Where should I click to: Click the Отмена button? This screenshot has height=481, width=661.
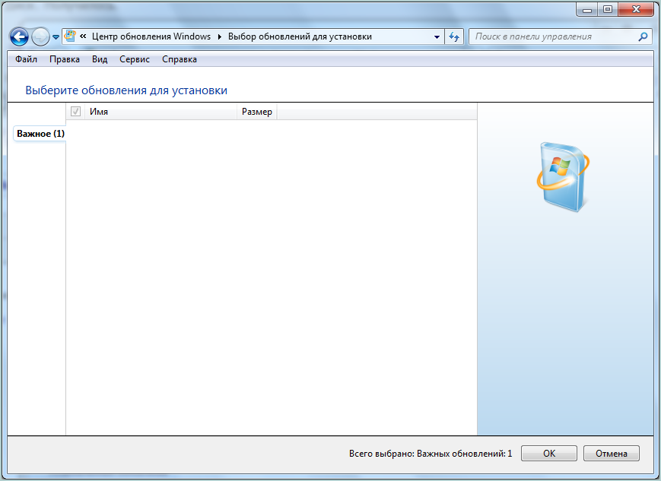click(612, 453)
